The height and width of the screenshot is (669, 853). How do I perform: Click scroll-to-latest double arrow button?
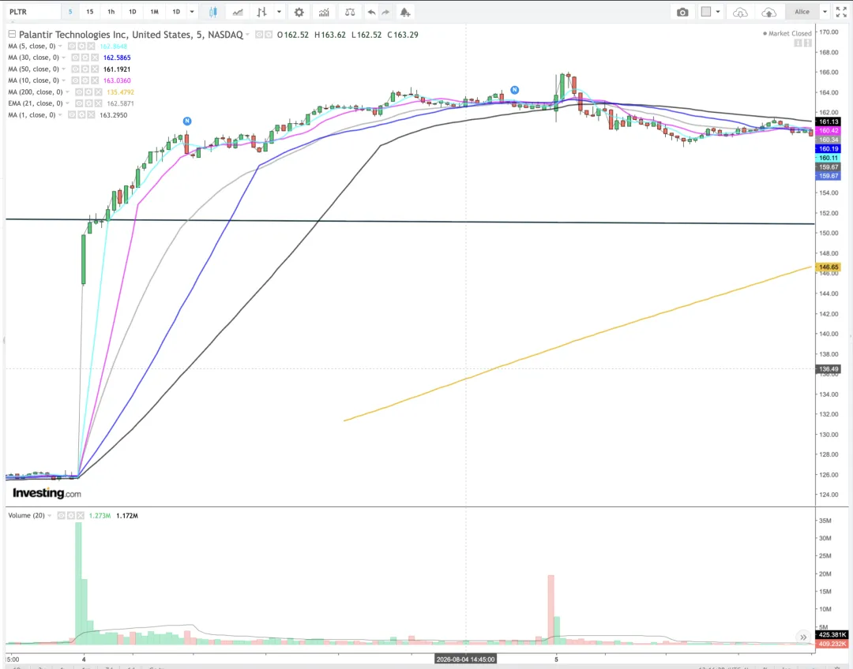(803, 637)
